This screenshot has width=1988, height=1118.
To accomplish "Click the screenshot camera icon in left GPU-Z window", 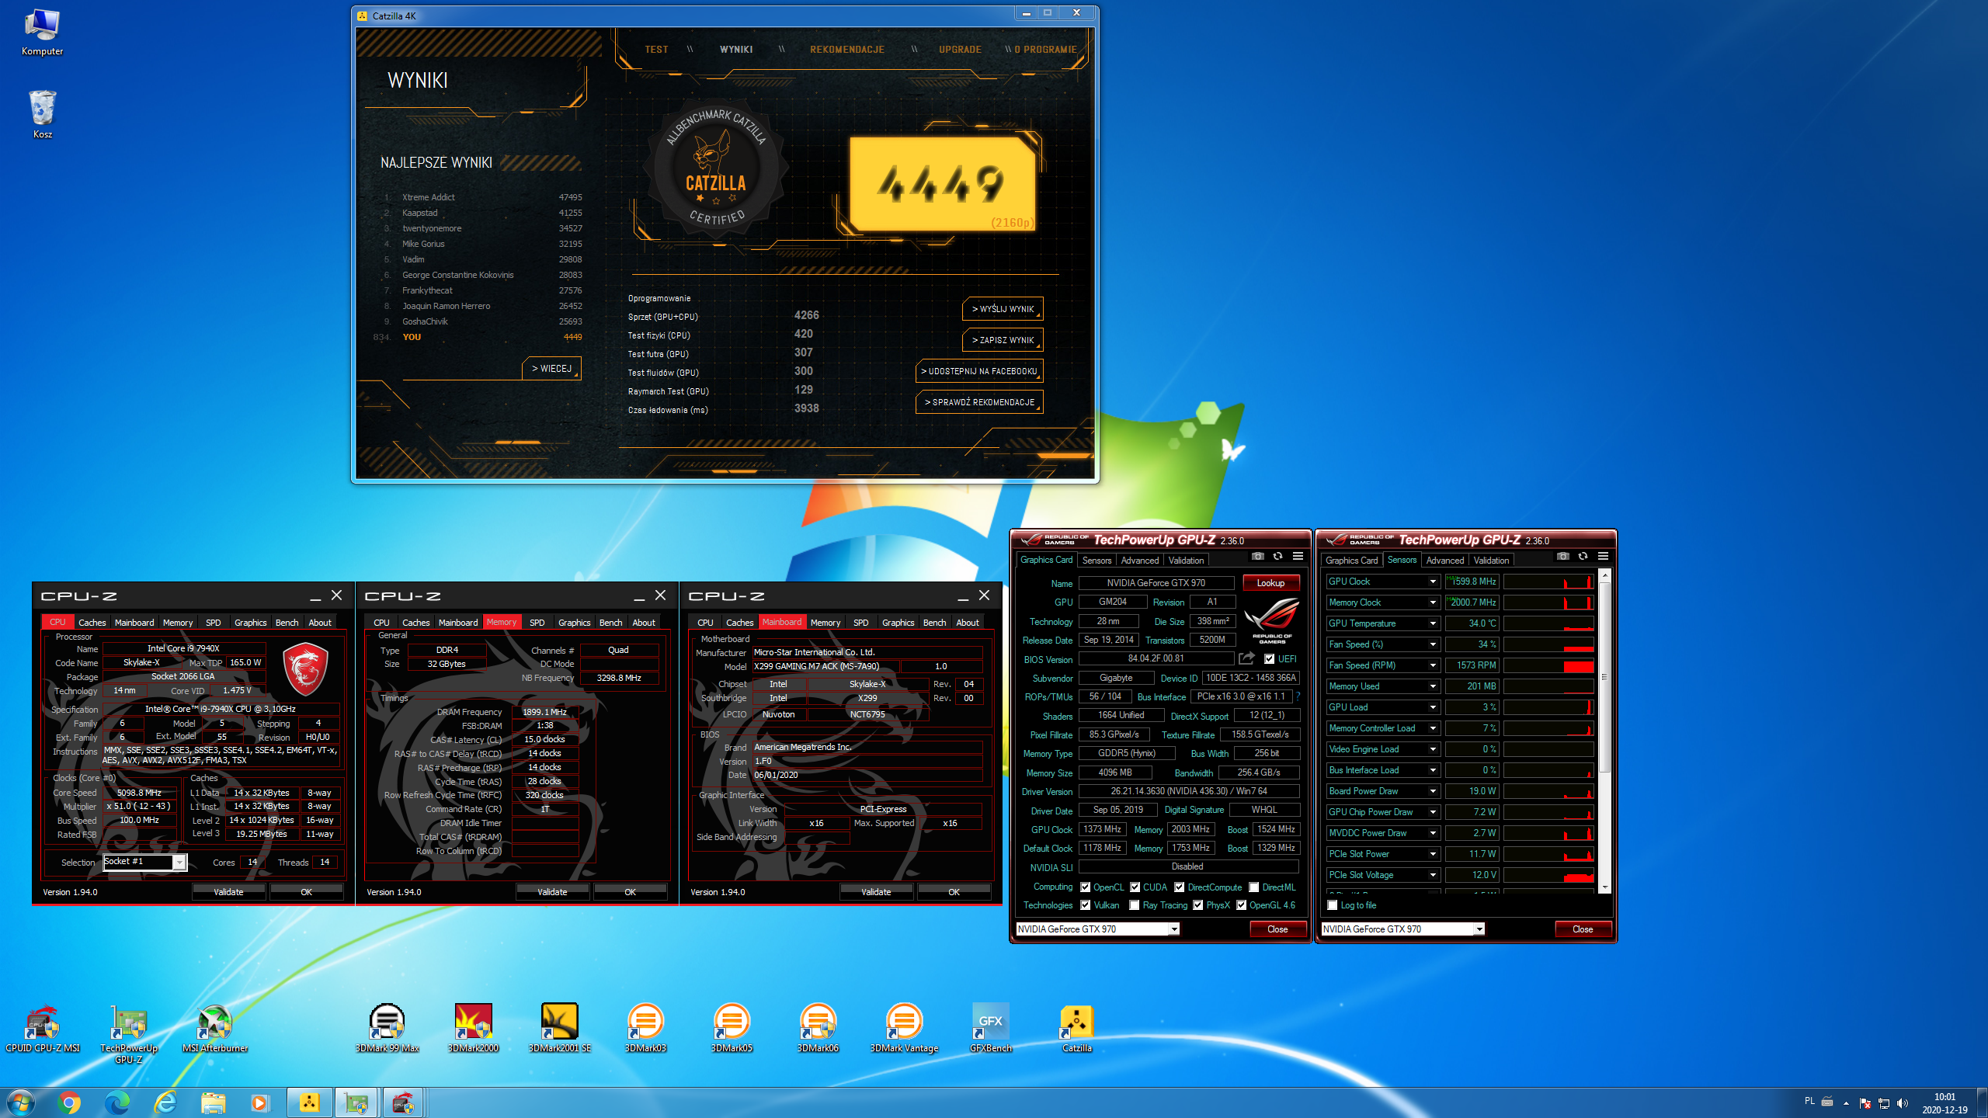I will tap(1258, 556).
